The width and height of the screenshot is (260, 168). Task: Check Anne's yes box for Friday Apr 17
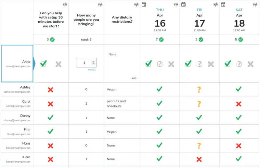tap(188, 64)
